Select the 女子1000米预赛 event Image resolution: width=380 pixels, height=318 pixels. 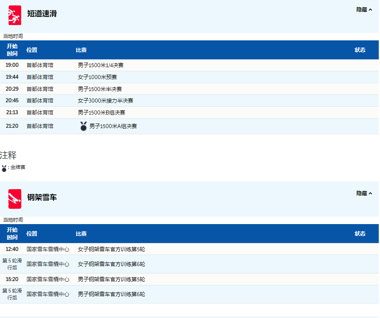coord(97,77)
